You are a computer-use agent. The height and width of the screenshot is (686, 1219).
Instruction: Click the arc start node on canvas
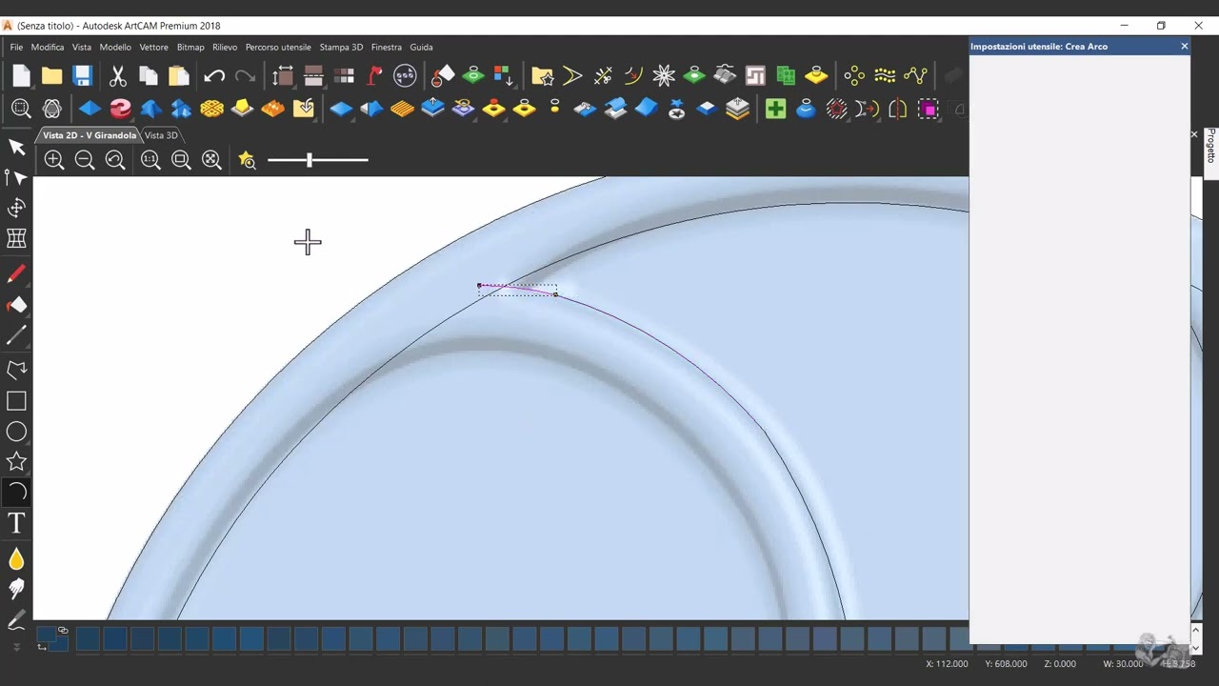[479, 285]
